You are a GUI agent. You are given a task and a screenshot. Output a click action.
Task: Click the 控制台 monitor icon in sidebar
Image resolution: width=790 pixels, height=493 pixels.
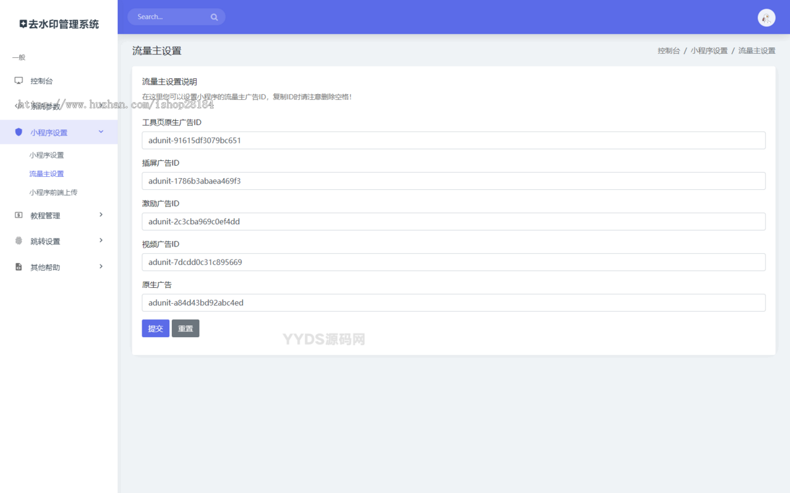17,80
